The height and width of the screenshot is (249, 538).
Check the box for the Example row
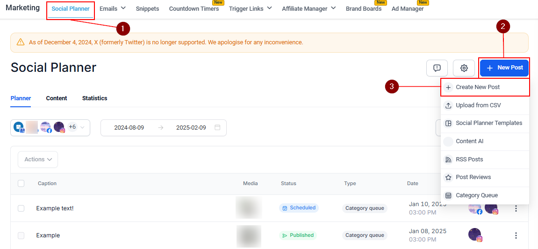(x=21, y=235)
